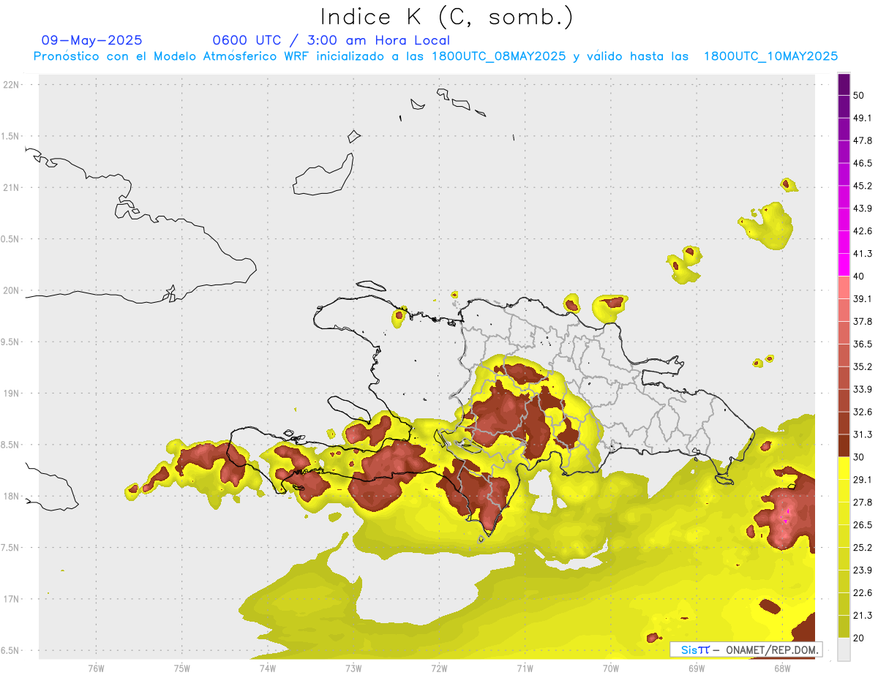Click the light gray swatch below 20
The width and height of the screenshot is (878, 678).
[844, 649]
